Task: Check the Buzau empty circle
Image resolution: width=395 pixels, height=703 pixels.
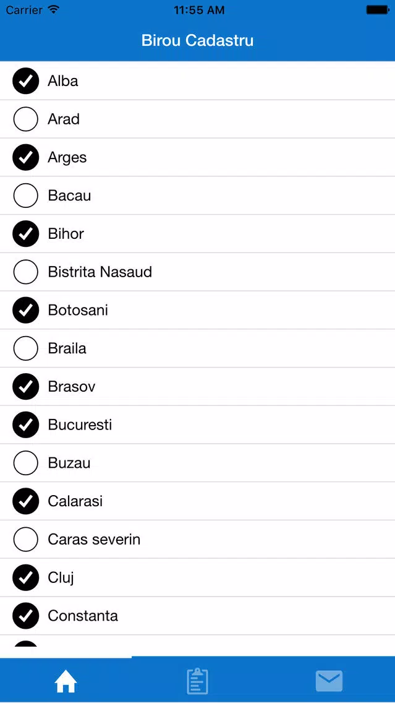Action: (25, 463)
